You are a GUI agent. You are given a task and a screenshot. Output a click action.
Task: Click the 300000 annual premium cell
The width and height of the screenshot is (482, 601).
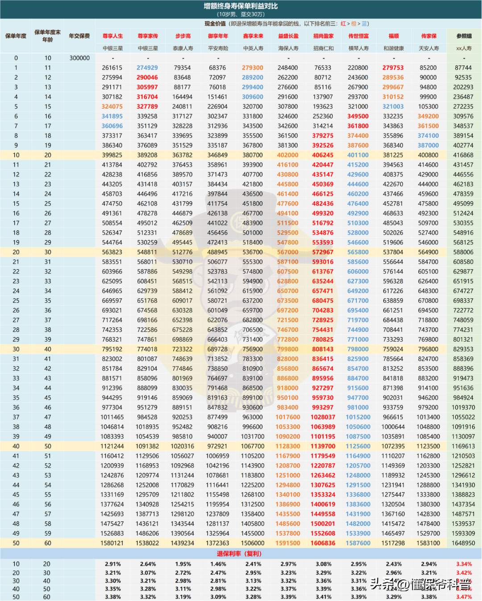[79, 58]
